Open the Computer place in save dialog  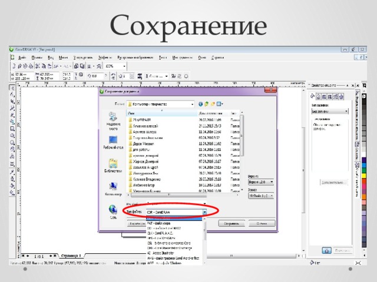113,189
